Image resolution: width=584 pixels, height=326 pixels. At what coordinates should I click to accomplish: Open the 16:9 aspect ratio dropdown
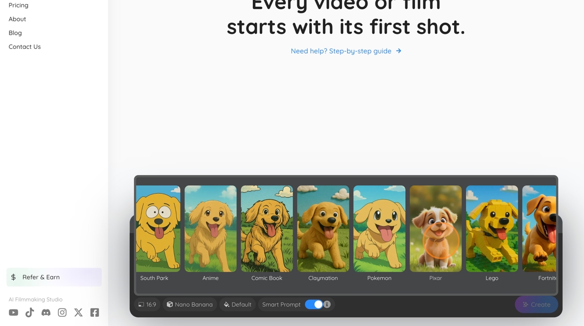point(147,305)
